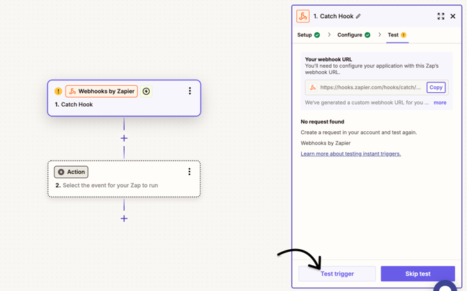This screenshot has width=467, height=291.
Task: Click the webhook icon inside URL field
Action: (x=313, y=87)
